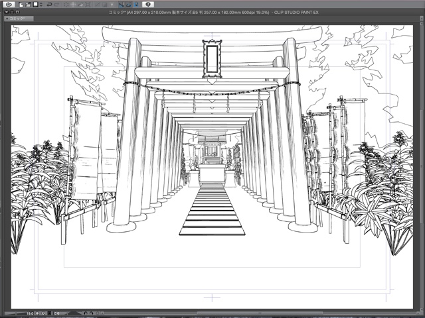Select the コミック* canvas tab
Image resolution: width=425 pixels, height=318 pixels.
[19, 19]
